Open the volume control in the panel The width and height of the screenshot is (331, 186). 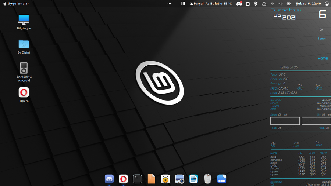point(281,3)
